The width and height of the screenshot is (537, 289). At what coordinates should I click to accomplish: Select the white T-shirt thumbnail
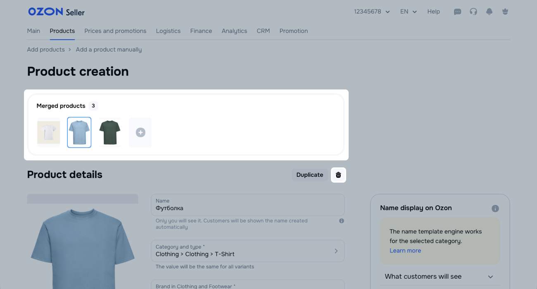[49, 132]
